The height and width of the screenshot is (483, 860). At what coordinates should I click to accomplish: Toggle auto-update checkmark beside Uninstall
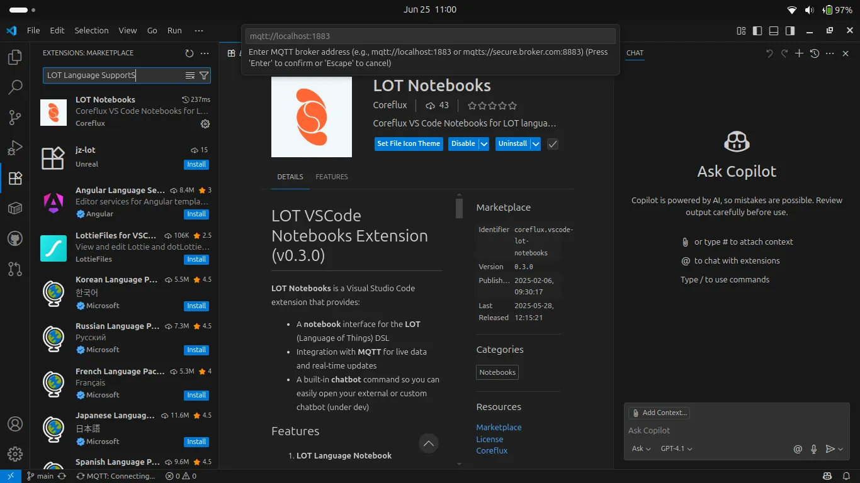pos(552,143)
